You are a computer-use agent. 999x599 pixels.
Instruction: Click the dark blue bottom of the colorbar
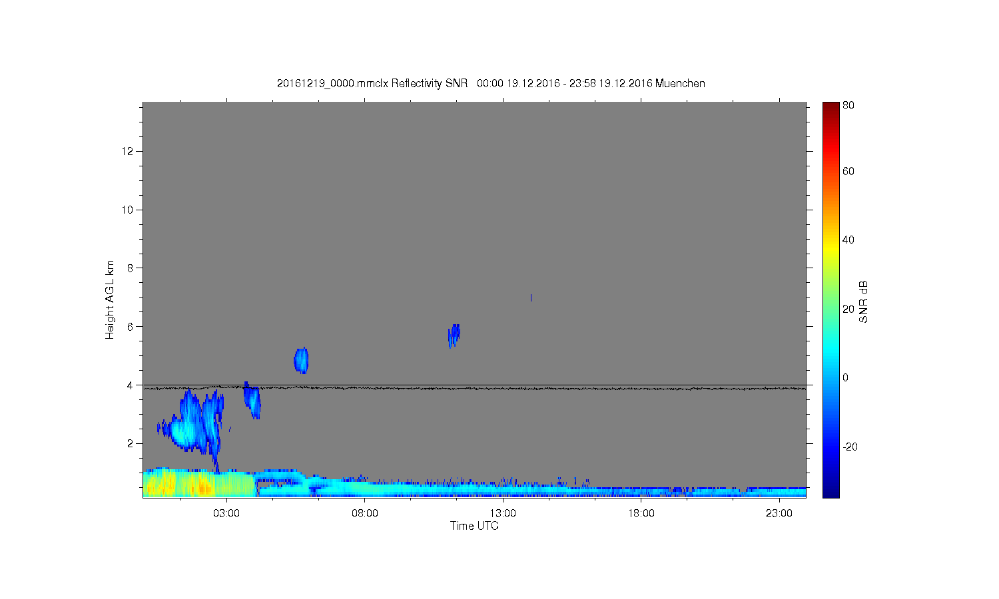pos(831,491)
